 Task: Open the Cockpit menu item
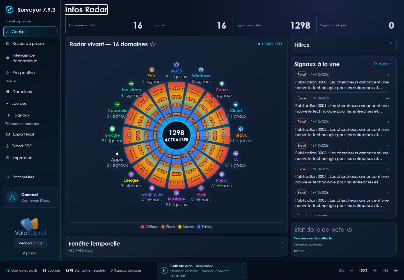[x=30, y=32]
